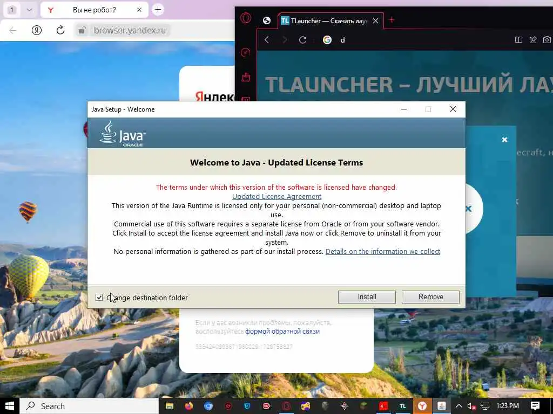Image resolution: width=553 pixels, height=414 pixels.
Task: Open reader mode icon in Opera
Action: [518, 40]
